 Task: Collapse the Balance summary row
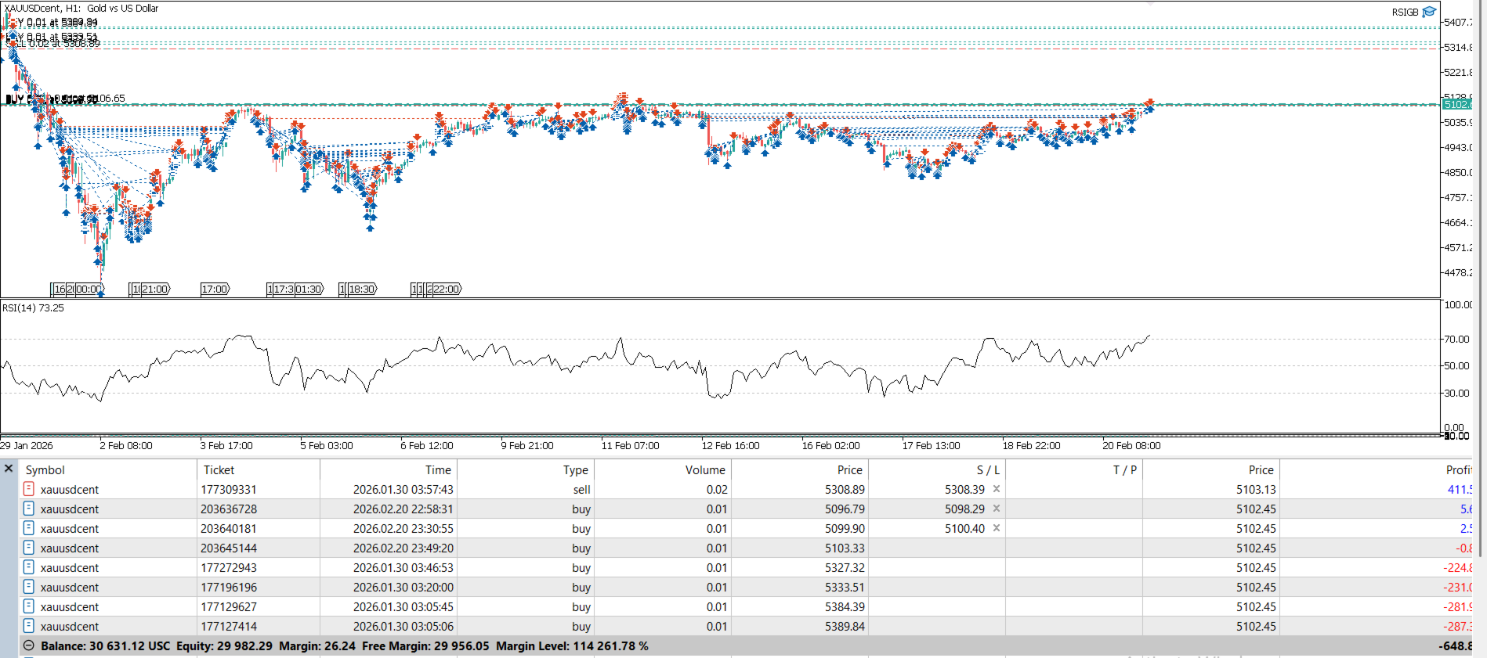tap(29, 645)
